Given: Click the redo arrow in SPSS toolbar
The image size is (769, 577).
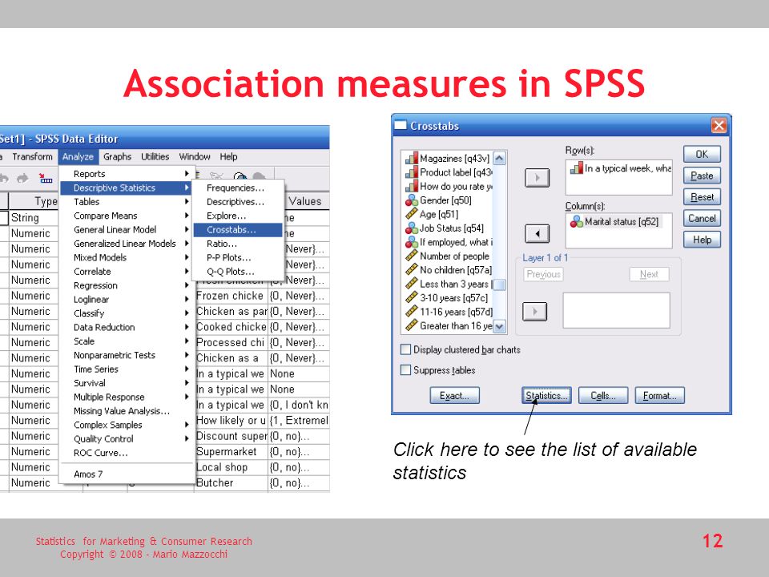Looking at the screenshot, I should point(22,178).
